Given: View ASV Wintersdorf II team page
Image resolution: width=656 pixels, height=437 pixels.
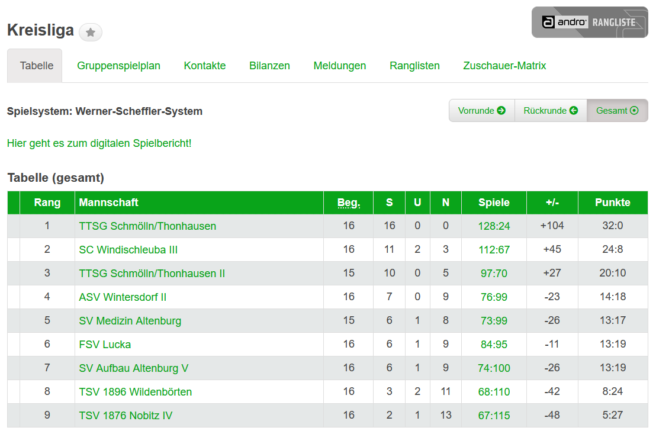Looking at the screenshot, I should (123, 297).
